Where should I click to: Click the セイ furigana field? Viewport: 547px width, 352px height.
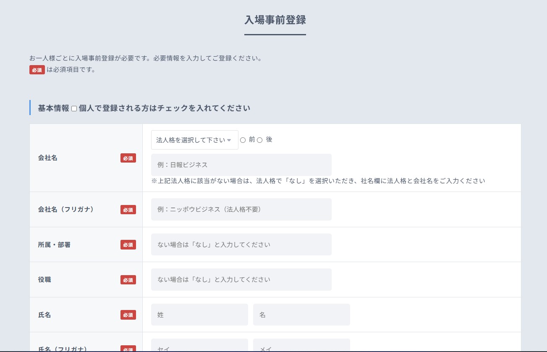[x=199, y=347]
